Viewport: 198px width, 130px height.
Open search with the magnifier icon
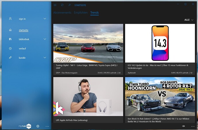pos(69,5)
